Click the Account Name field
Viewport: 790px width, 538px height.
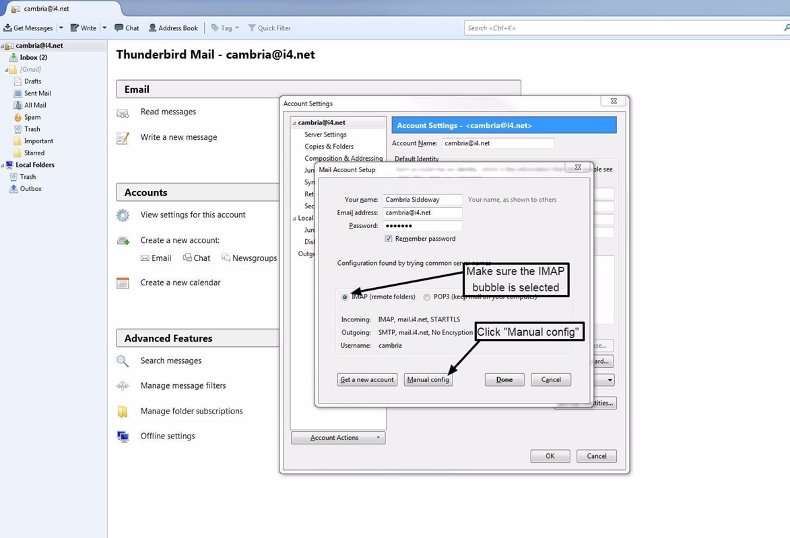(x=498, y=143)
